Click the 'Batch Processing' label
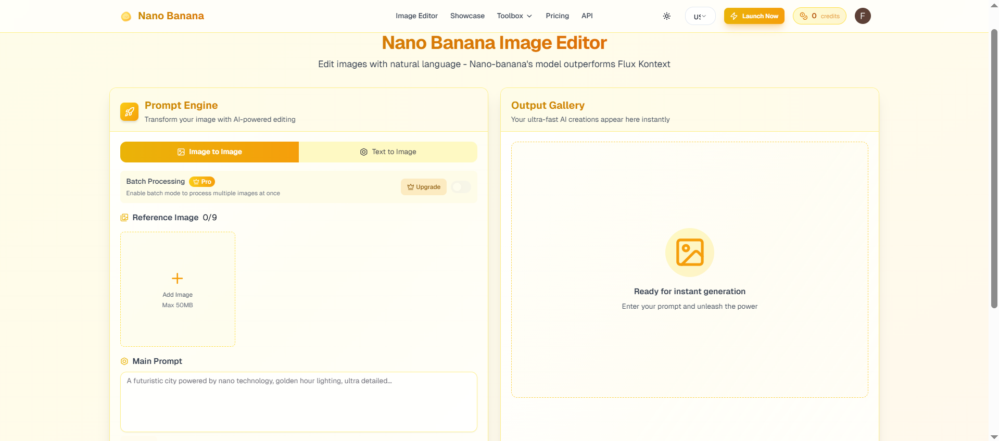 click(x=155, y=181)
